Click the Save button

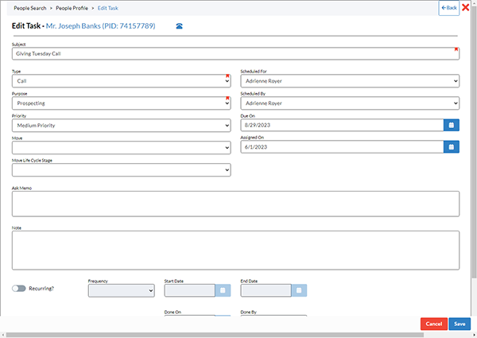tap(460, 324)
